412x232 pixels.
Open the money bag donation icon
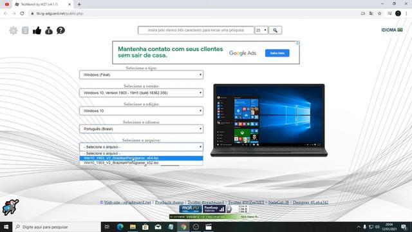[x=49, y=30]
